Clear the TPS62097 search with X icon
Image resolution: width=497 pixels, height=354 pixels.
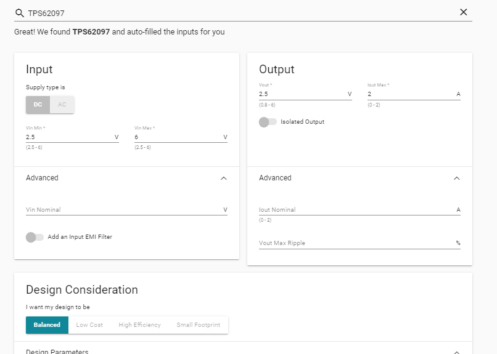(464, 12)
